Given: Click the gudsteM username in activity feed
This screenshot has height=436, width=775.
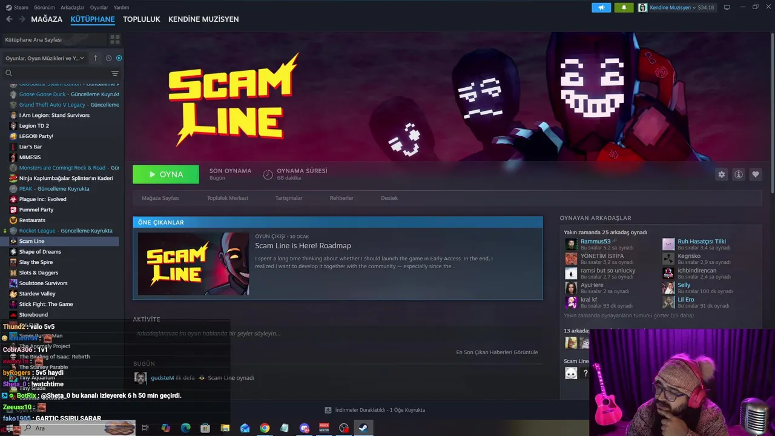Looking at the screenshot, I should (162, 378).
